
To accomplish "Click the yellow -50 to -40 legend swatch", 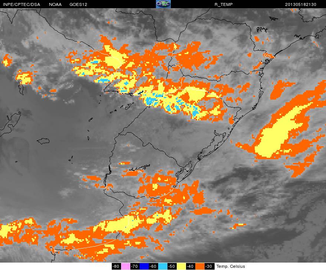I will pos(181,266).
